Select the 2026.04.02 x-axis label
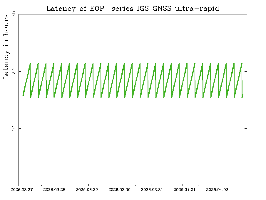 tap(217, 190)
